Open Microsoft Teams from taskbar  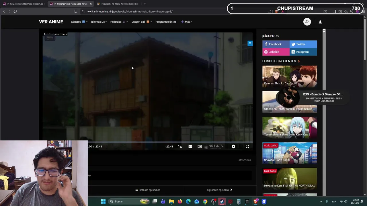pos(163,201)
